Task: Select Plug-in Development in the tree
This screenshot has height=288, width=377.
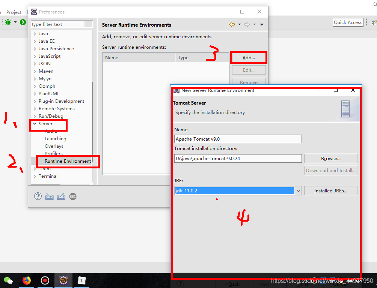Action: [x=61, y=101]
